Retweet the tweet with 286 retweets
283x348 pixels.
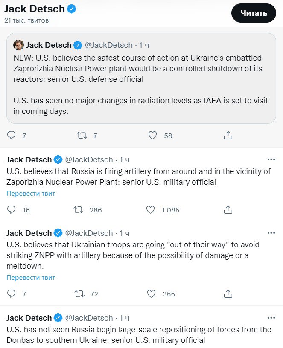[x=78, y=210]
